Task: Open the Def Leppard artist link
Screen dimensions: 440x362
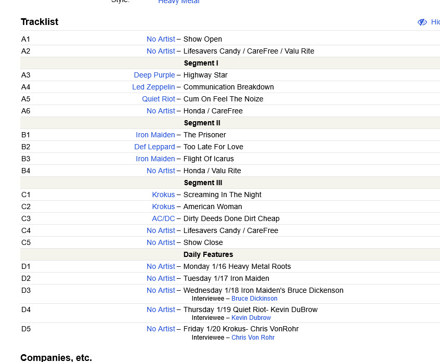Action: click(x=154, y=147)
